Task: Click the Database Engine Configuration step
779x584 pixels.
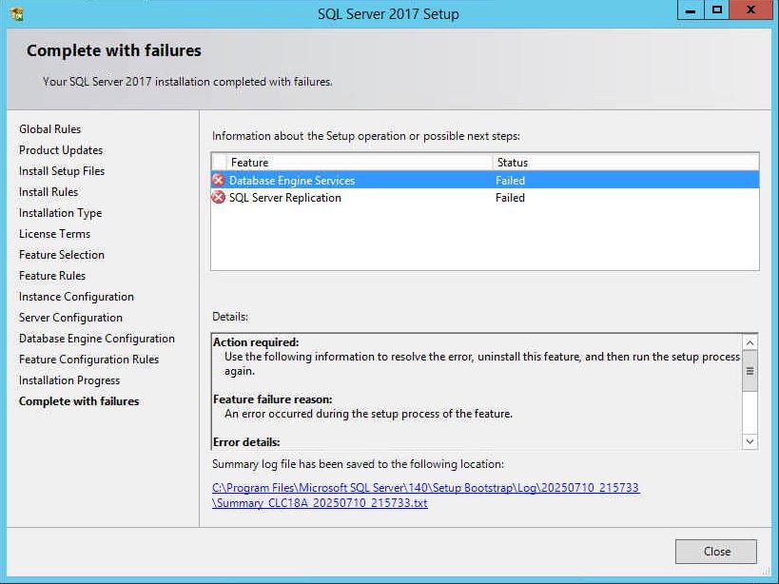Action: point(97,339)
